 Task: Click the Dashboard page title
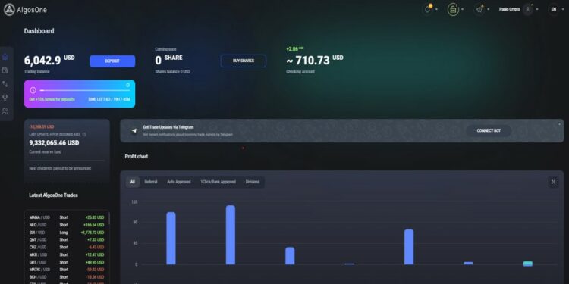coord(39,31)
